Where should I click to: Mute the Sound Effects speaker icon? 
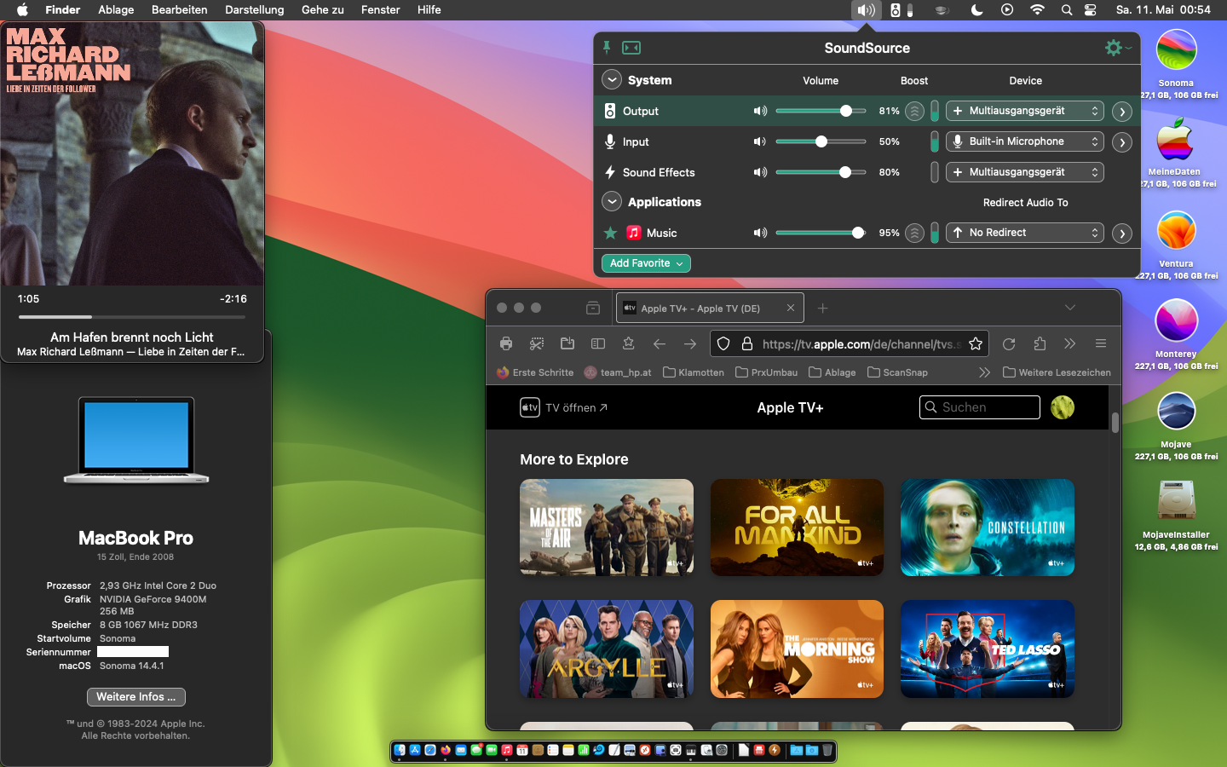point(760,172)
